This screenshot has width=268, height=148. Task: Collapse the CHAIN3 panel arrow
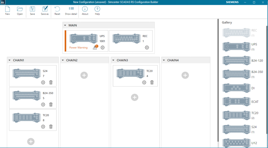coord(113,60)
